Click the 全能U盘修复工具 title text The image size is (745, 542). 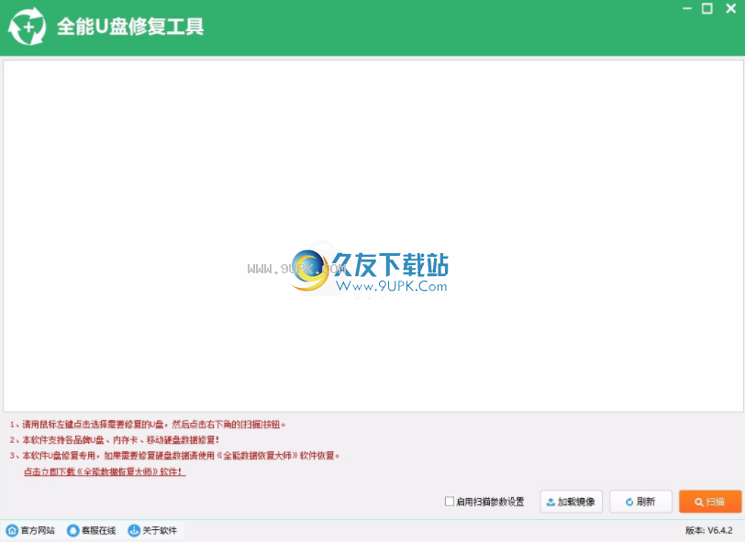(130, 27)
